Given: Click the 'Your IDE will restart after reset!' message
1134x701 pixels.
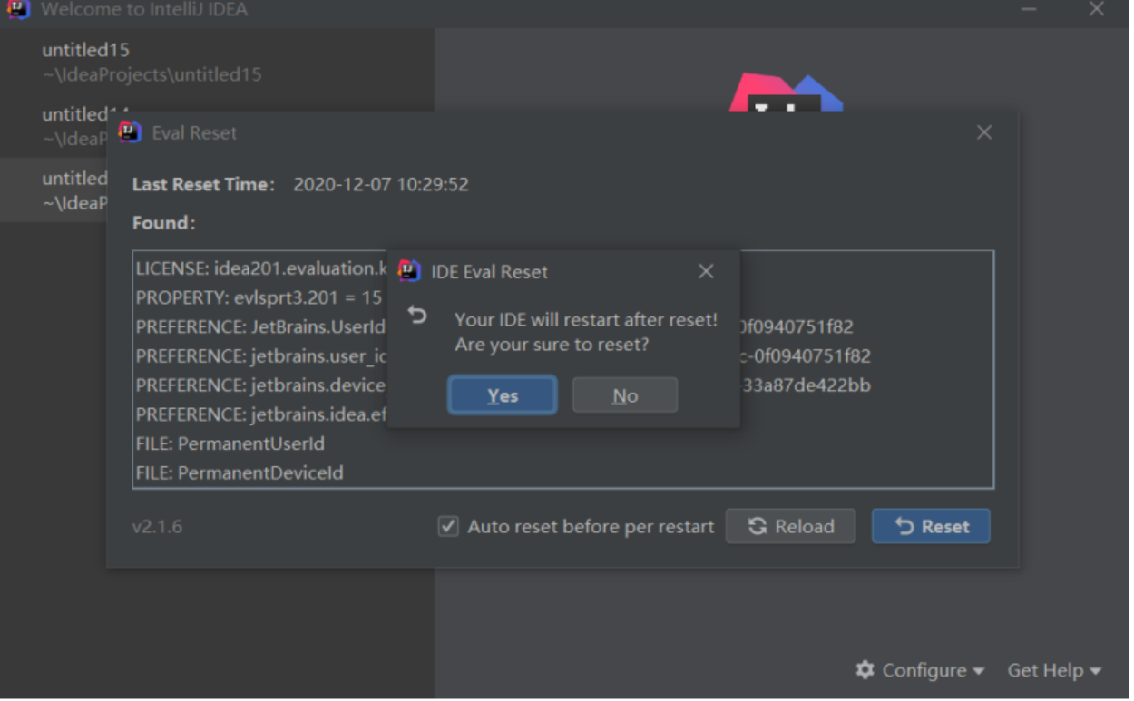Looking at the screenshot, I should [x=586, y=319].
